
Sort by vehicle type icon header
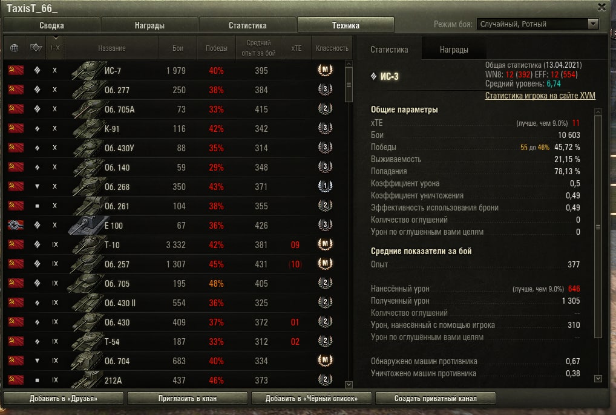point(36,48)
